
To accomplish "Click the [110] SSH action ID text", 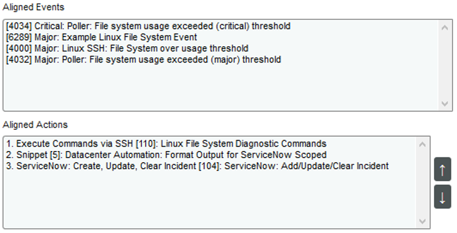I will tap(146, 144).
